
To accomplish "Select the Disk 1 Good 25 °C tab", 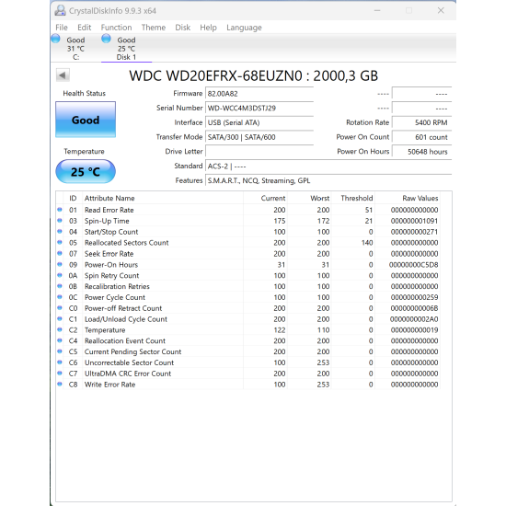I will tap(126, 49).
